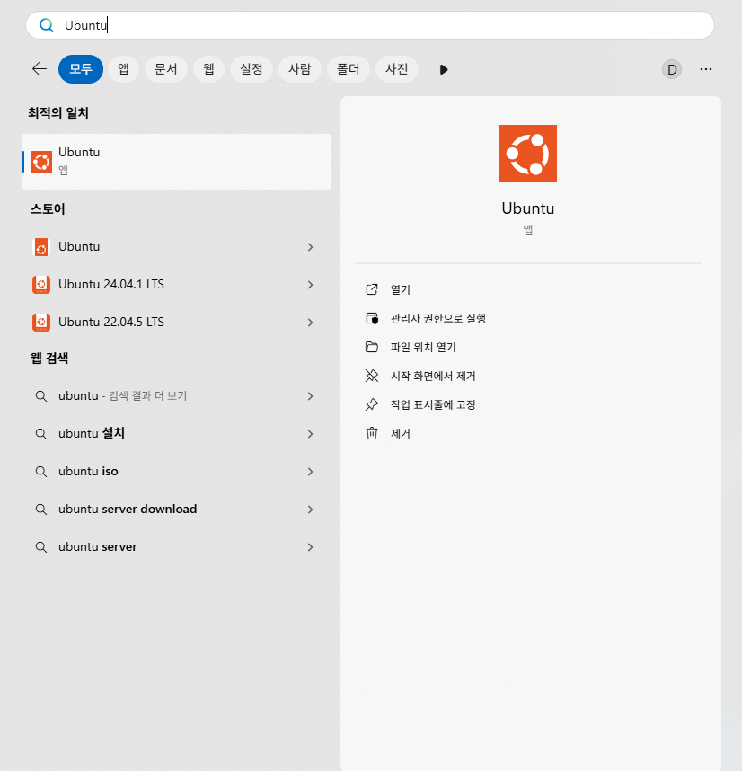Enable the 사진 search filter
The image size is (742, 771).
396,69
